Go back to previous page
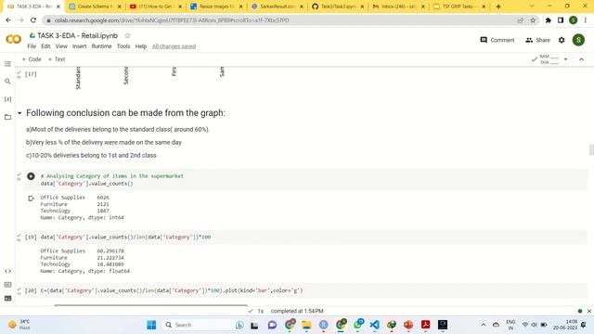 point(8,20)
